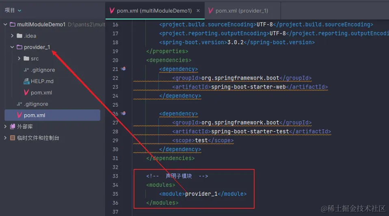Select the provider_1 module in tree
Viewport: 389px width, 216px height.
(37, 47)
